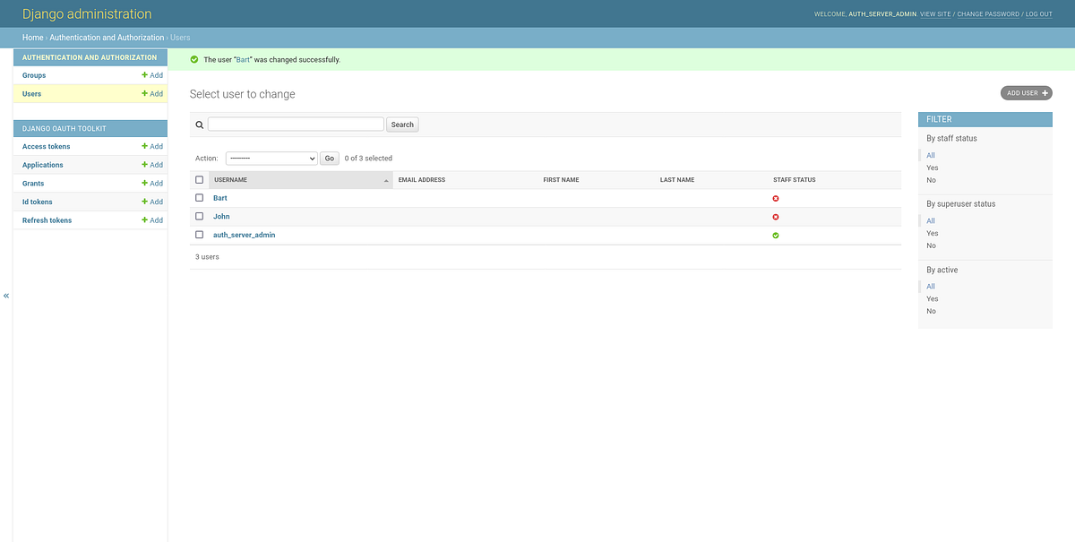Navigate to Home via the breadcrumb
1075x542 pixels.
[x=32, y=38]
